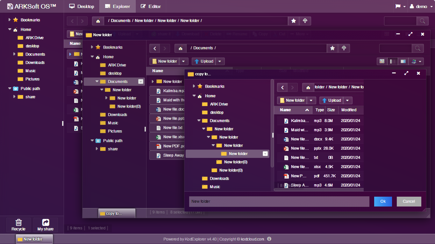This screenshot has width=435, height=244.
Task: Switch to list view mode
Action: (393, 61)
